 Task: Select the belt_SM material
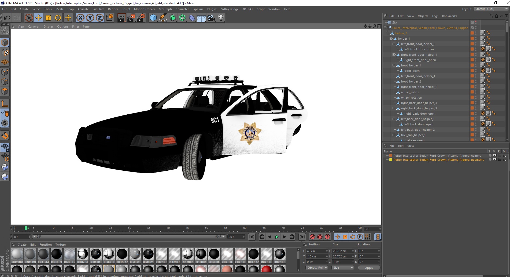pyautogui.click(x=43, y=256)
